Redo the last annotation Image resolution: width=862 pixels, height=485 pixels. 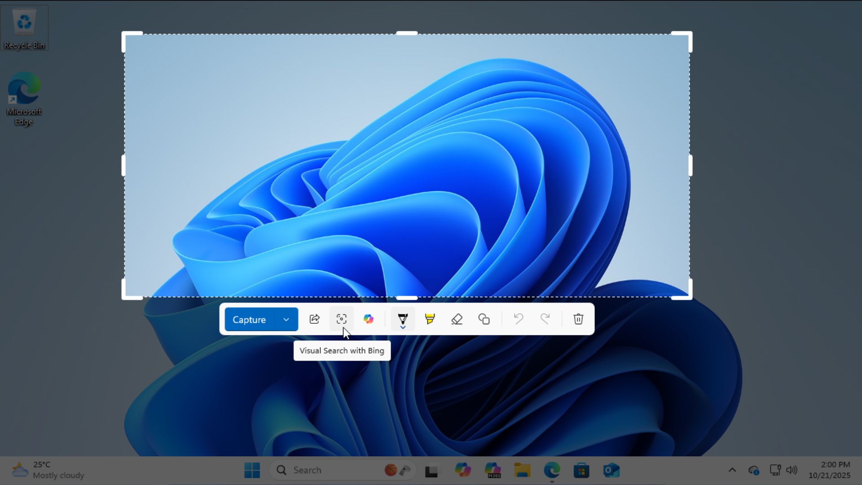pos(545,319)
